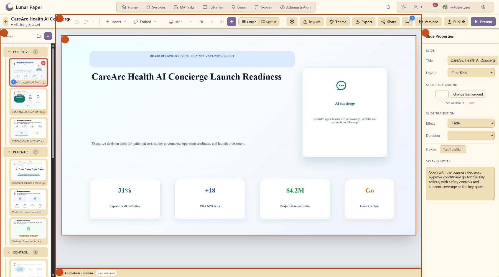The width and height of the screenshot is (499, 277).
Task: Click the zoom out minus icon
Action: tap(191, 22)
